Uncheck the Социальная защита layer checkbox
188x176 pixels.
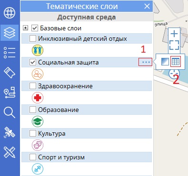point(33,62)
